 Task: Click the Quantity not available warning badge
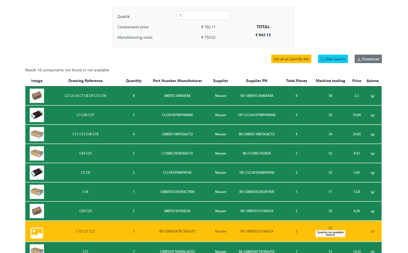pos(330,234)
